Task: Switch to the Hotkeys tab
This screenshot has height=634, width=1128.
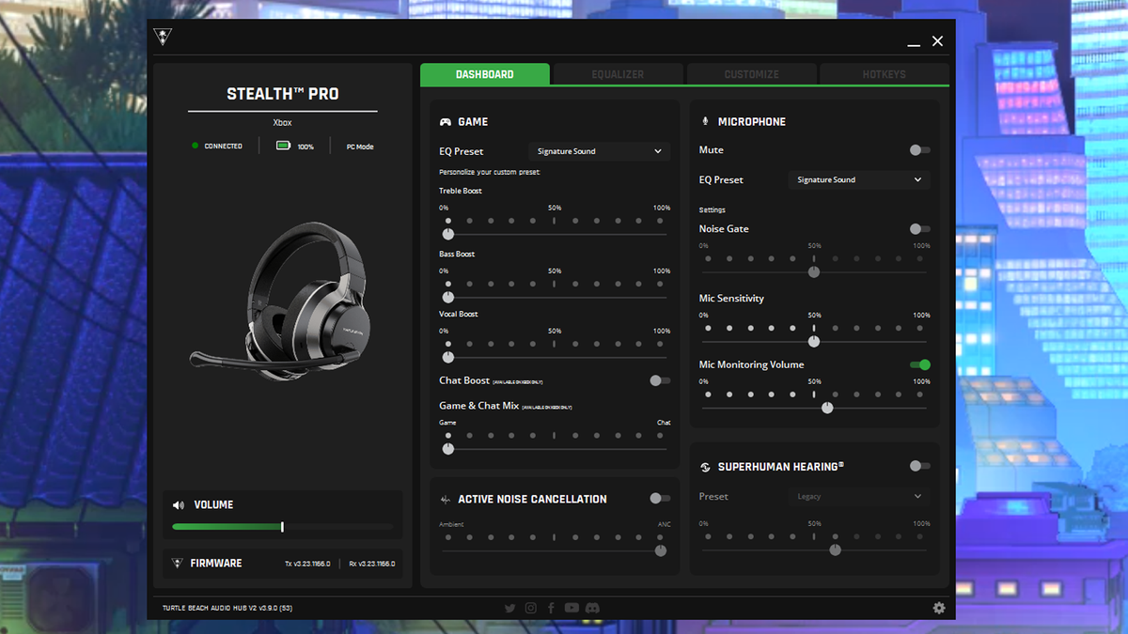Action: tap(885, 74)
